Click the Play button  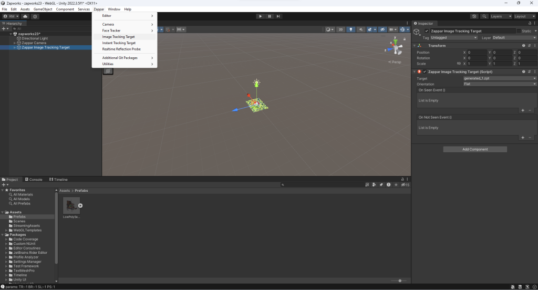(261, 16)
